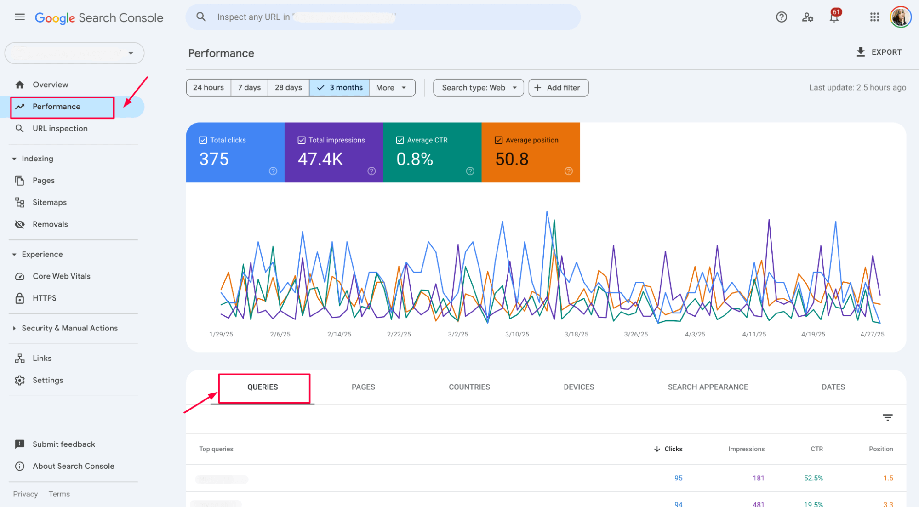Toggle the Average CTR checkbox

coord(400,140)
